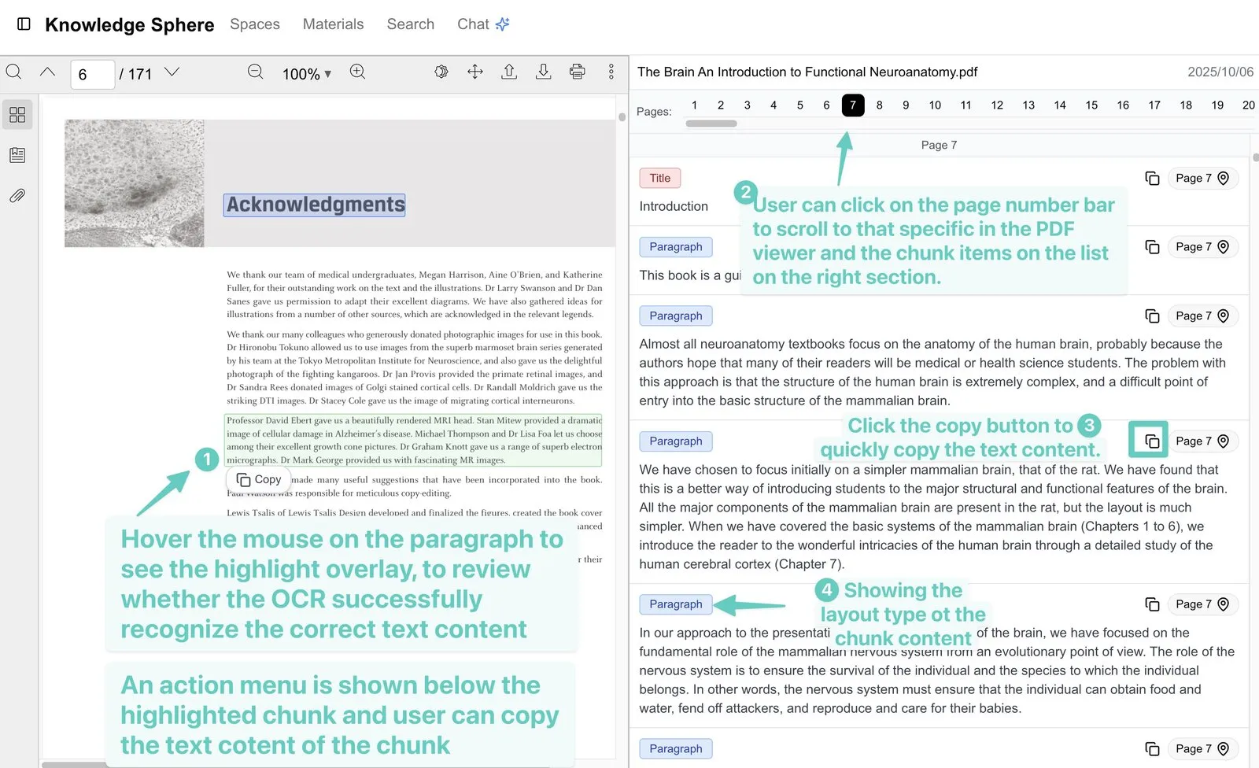This screenshot has height=768, width=1259.
Task: Click the red Title layout tag
Action: [x=660, y=179]
